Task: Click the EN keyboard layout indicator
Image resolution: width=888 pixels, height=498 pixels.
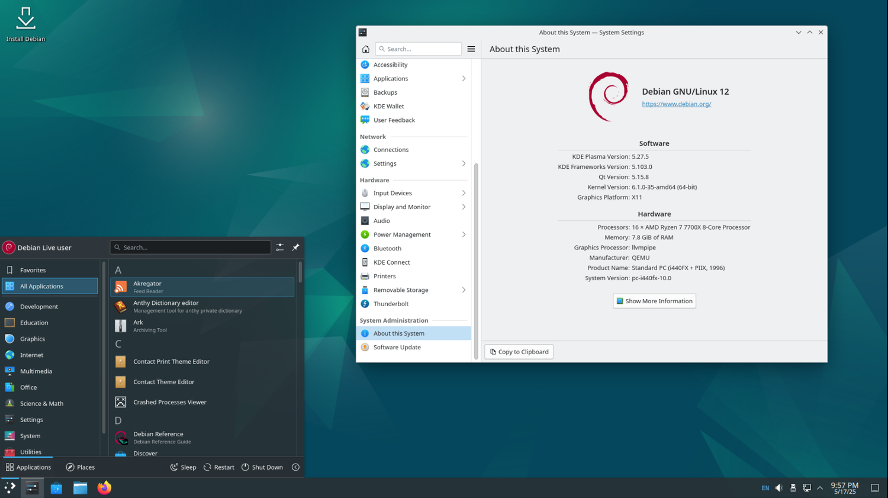Action: [765, 488]
